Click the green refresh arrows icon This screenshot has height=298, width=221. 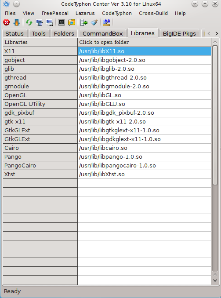pyautogui.click(x=29, y=22)
